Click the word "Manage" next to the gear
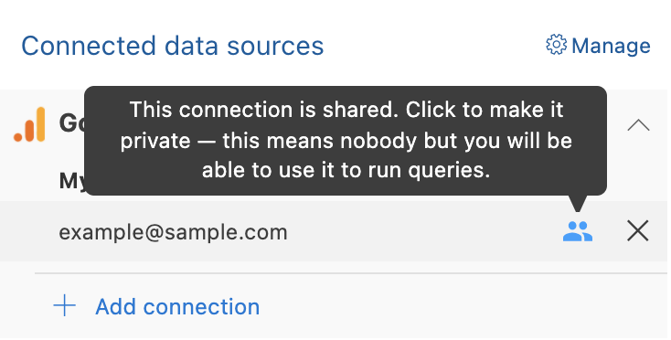This screenshot has width=671, height=340. point(611,46)
